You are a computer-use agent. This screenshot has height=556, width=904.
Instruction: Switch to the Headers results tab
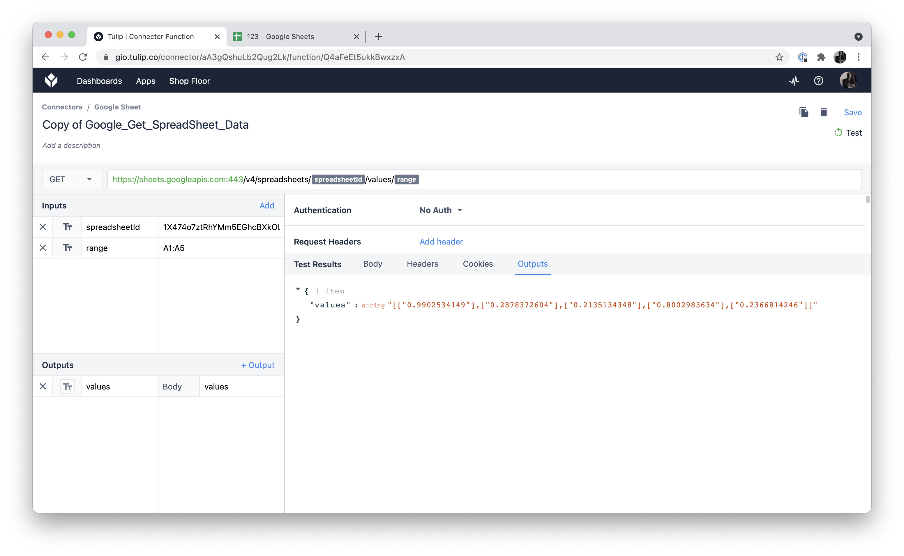click(x=422, y=264)
